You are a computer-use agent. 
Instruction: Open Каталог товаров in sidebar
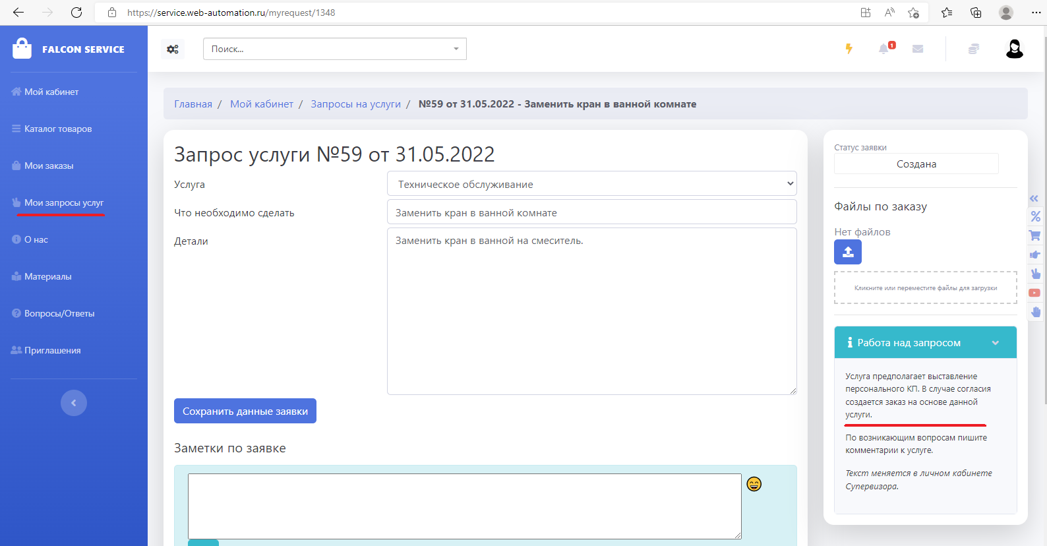[58, 129]
